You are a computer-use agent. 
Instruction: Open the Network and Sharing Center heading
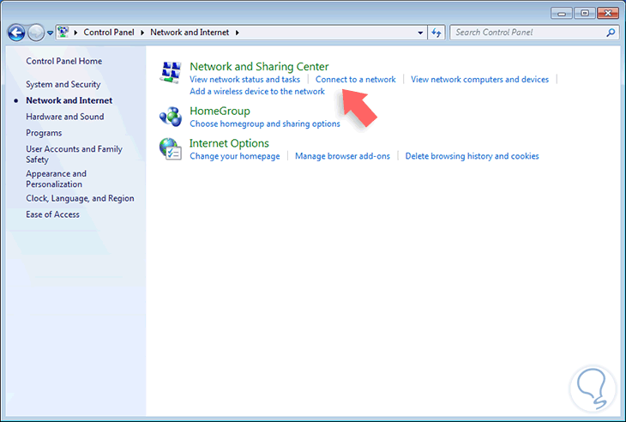point(259,66)
